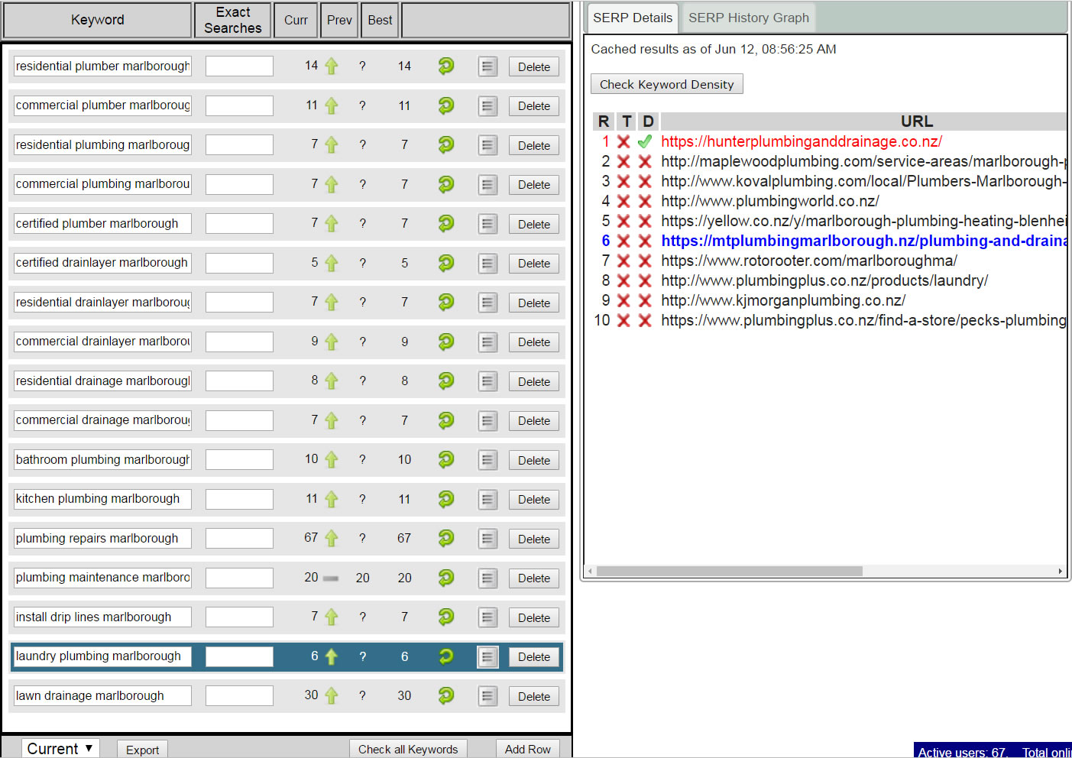
Task: Click green checkmark for hunterplumbinganddrainage result
Action: pos(645,141)
